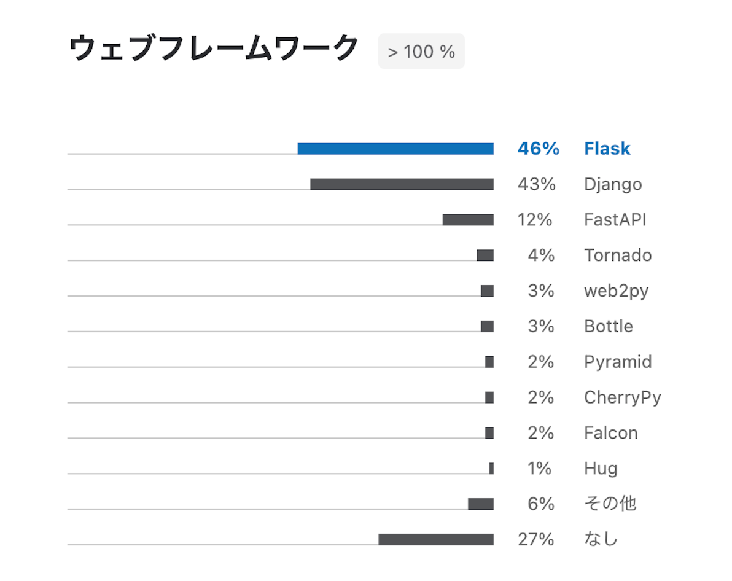Select the その他 label
The width and height of the screenshot is (732, 581).
tap(610, 504)
